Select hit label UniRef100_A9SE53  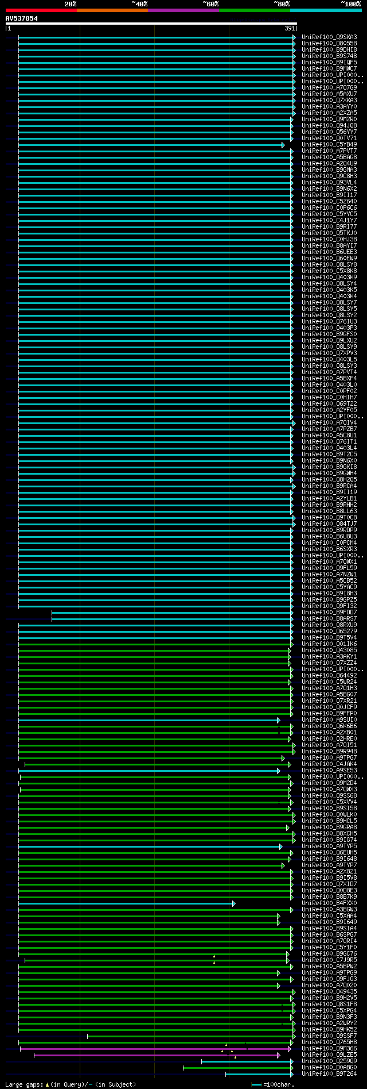pos(329,771)
